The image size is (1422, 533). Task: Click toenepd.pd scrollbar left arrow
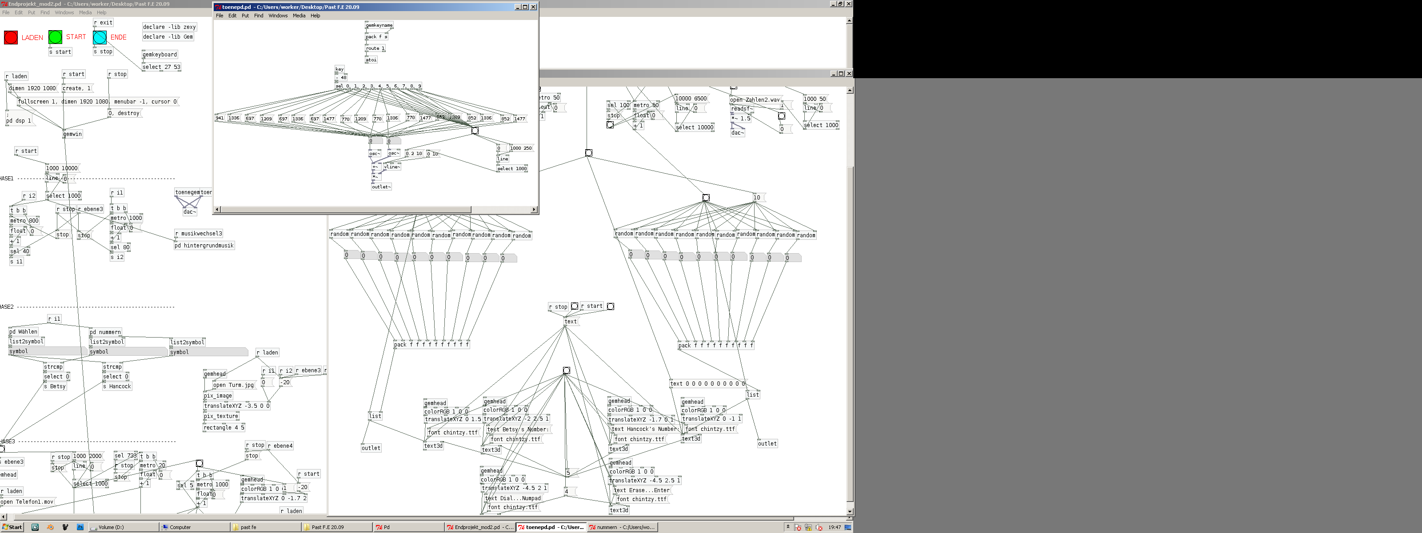[x=217, y=210]
